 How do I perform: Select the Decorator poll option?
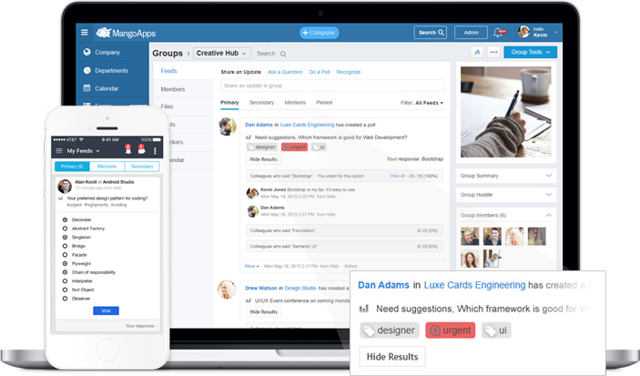(65, 219)
